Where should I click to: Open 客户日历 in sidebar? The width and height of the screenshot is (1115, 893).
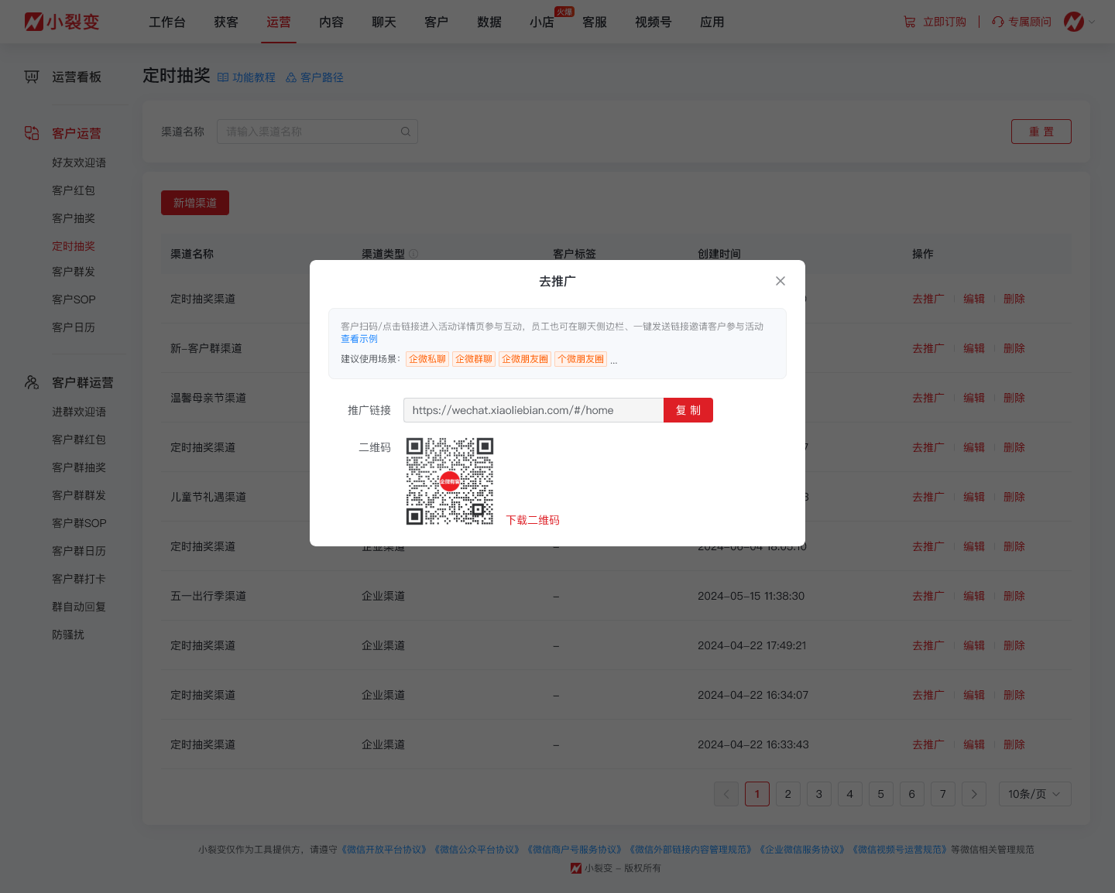coord(74,327)
